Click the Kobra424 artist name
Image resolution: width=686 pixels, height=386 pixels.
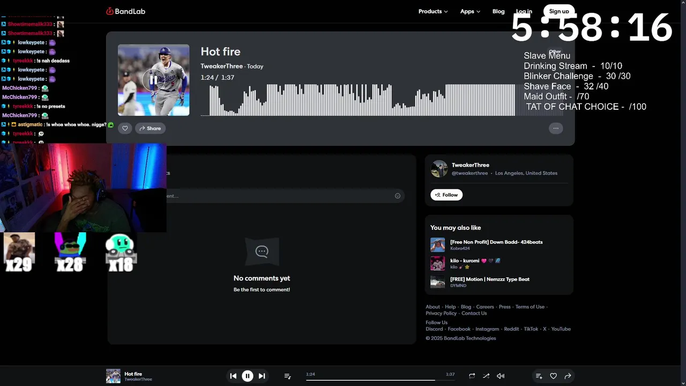point(460,249)
